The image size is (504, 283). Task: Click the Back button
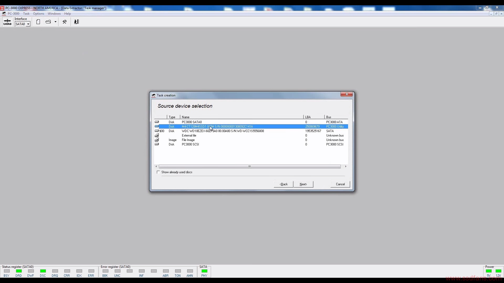coord(283,184)
